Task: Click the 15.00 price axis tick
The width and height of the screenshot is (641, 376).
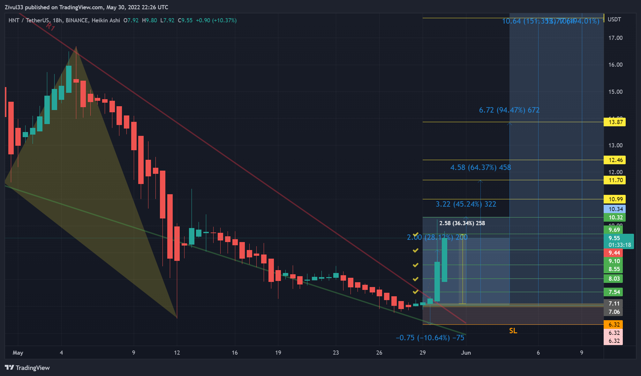Action: pos(615,92)
